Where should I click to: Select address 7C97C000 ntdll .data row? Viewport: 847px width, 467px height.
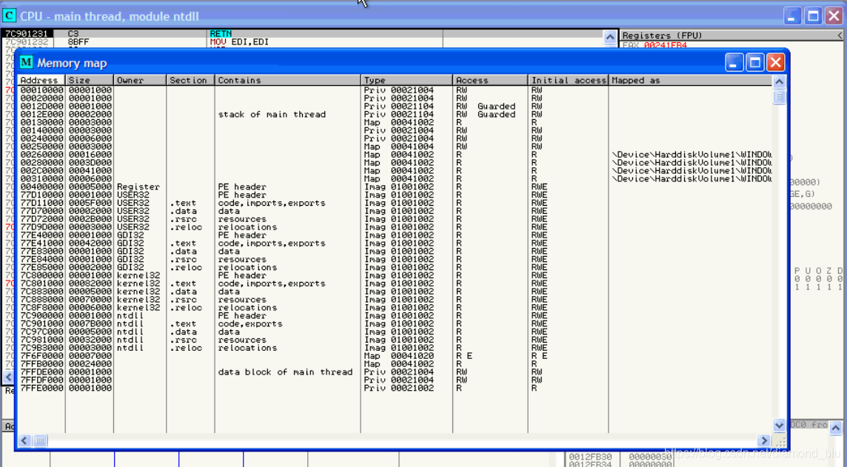[395, 332]
